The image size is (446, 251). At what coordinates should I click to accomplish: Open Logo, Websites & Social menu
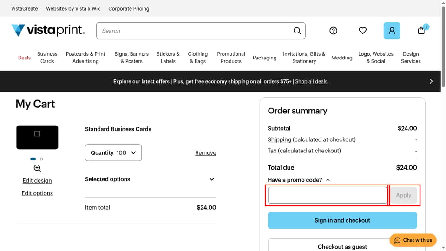coord(376,58)
